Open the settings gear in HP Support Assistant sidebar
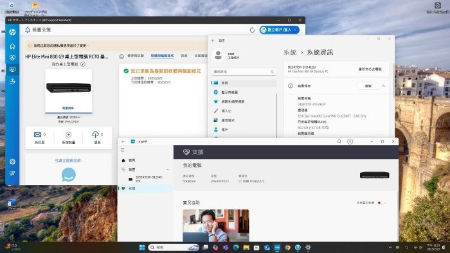The image size is (450, 253). [x=12, y=162]
